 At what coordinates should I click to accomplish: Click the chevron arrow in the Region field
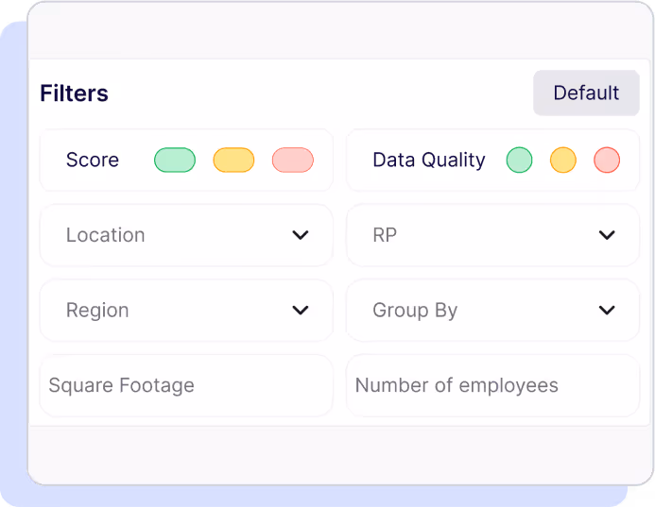(x=301, y=311)
